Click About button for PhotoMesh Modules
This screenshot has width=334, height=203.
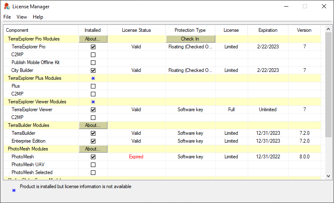point(93,149)
